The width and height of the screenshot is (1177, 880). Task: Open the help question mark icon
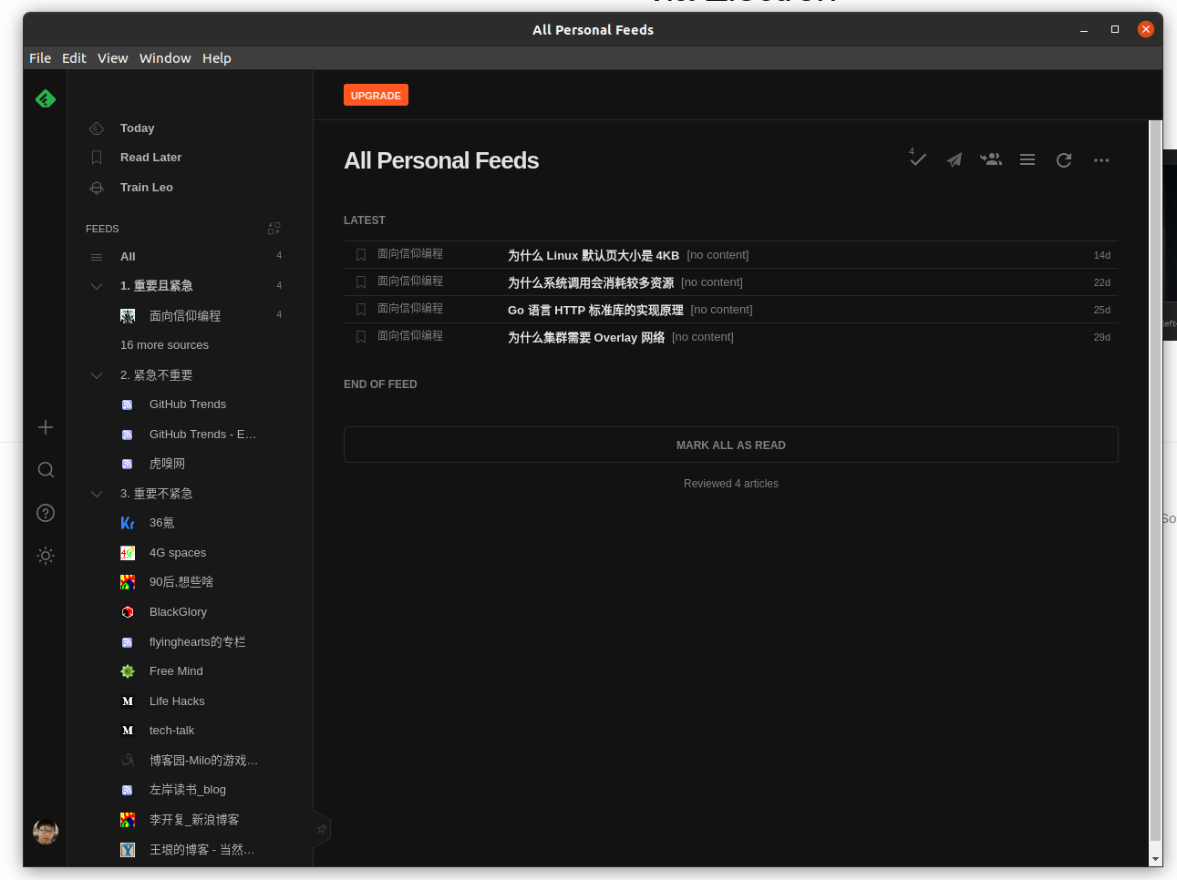tap(46, 513)
